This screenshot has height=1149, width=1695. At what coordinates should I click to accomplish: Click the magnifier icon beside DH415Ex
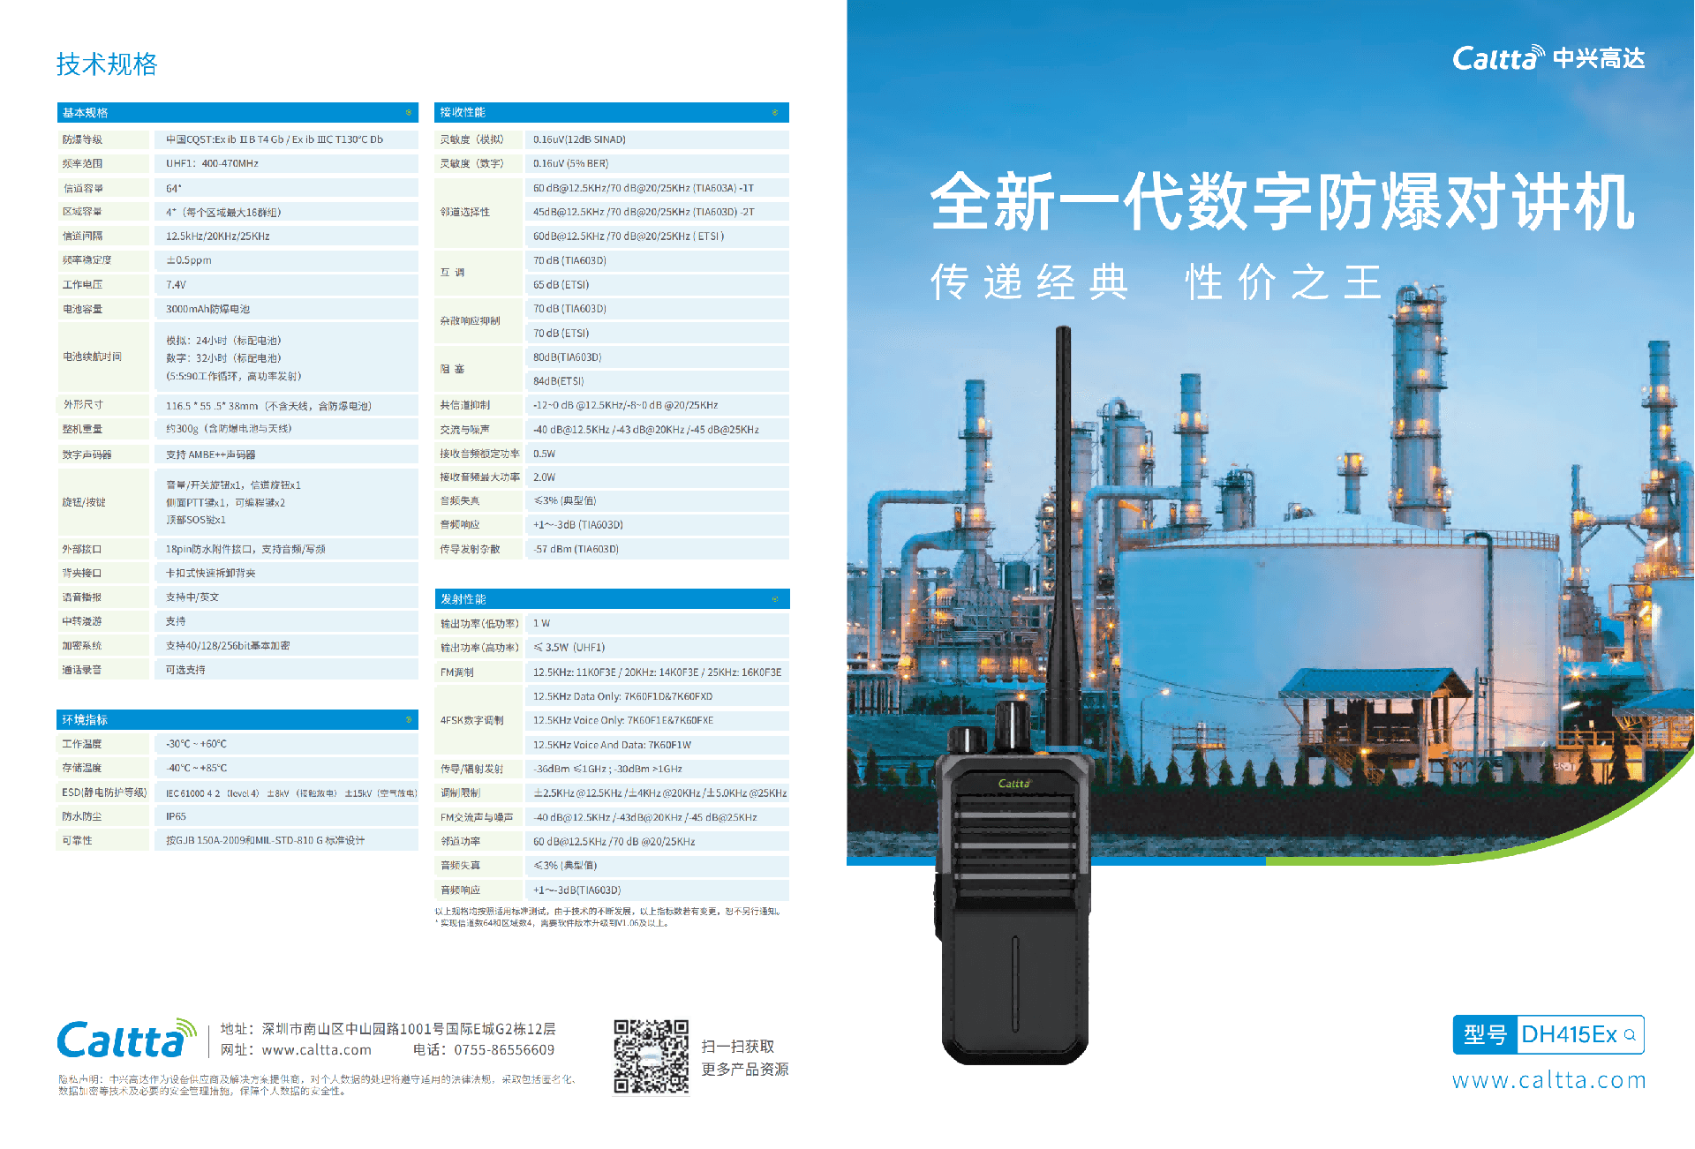[x=1630, y=1035]
